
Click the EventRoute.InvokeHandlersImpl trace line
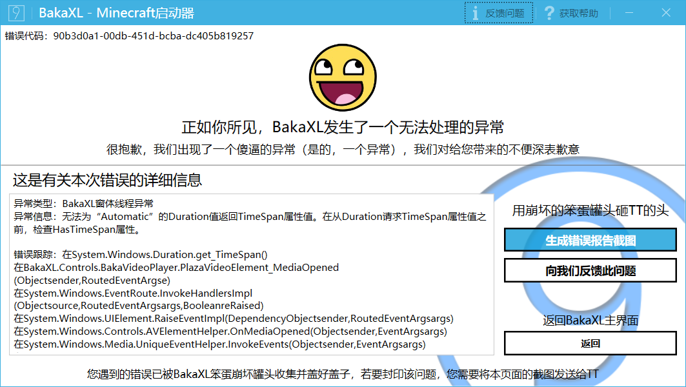click(x=139, y=299)
